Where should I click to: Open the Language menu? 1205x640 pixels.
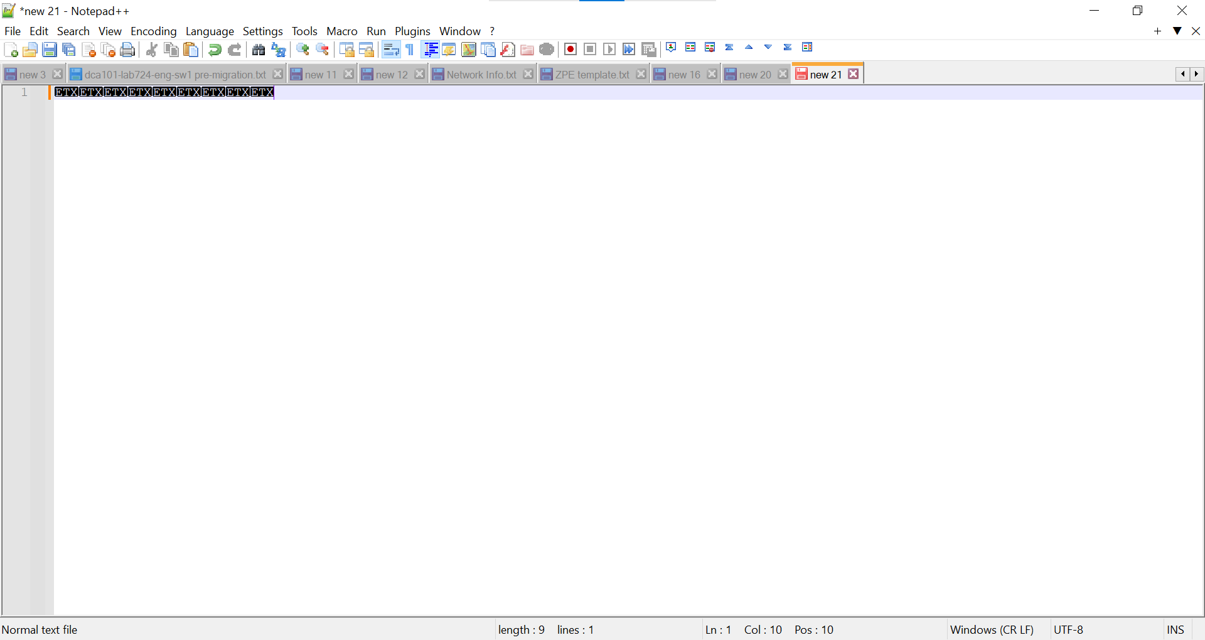click(x=210, y=31)
